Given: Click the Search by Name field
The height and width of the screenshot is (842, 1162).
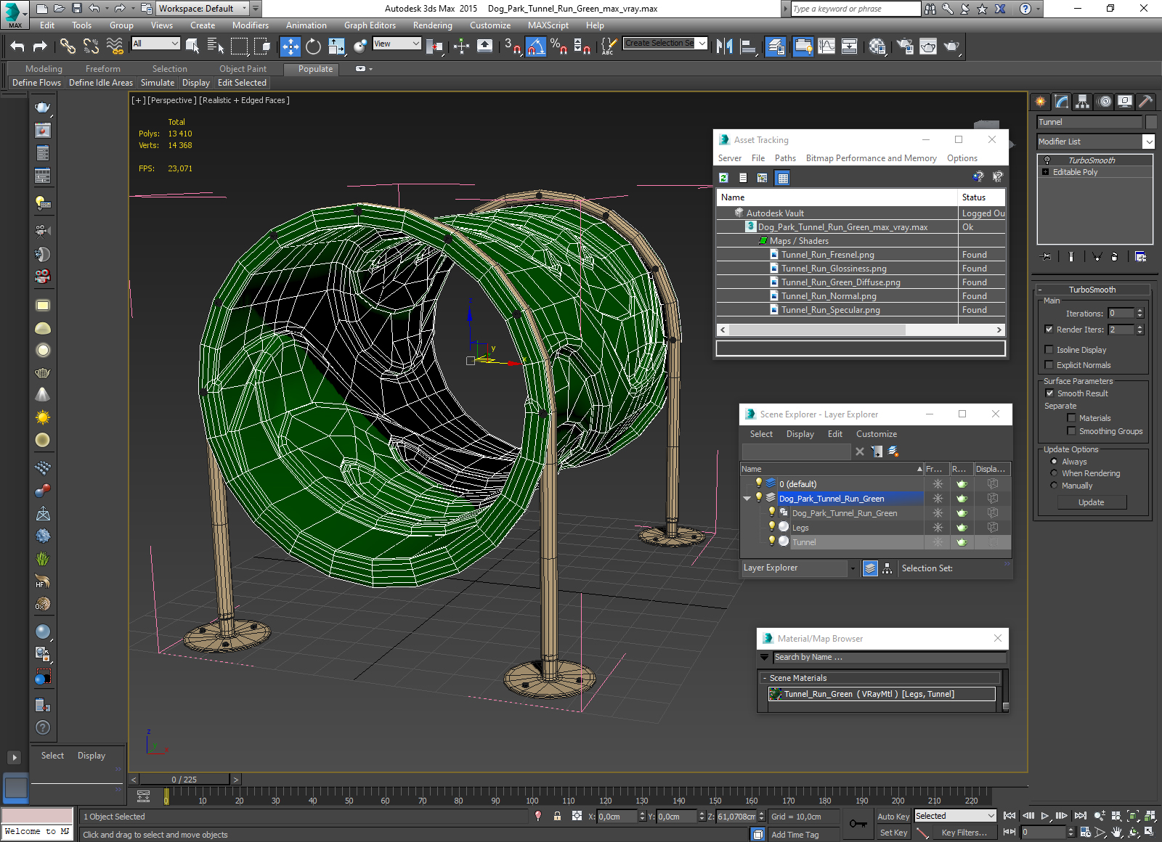Looking at the screenshot, I should click(890, 658).
